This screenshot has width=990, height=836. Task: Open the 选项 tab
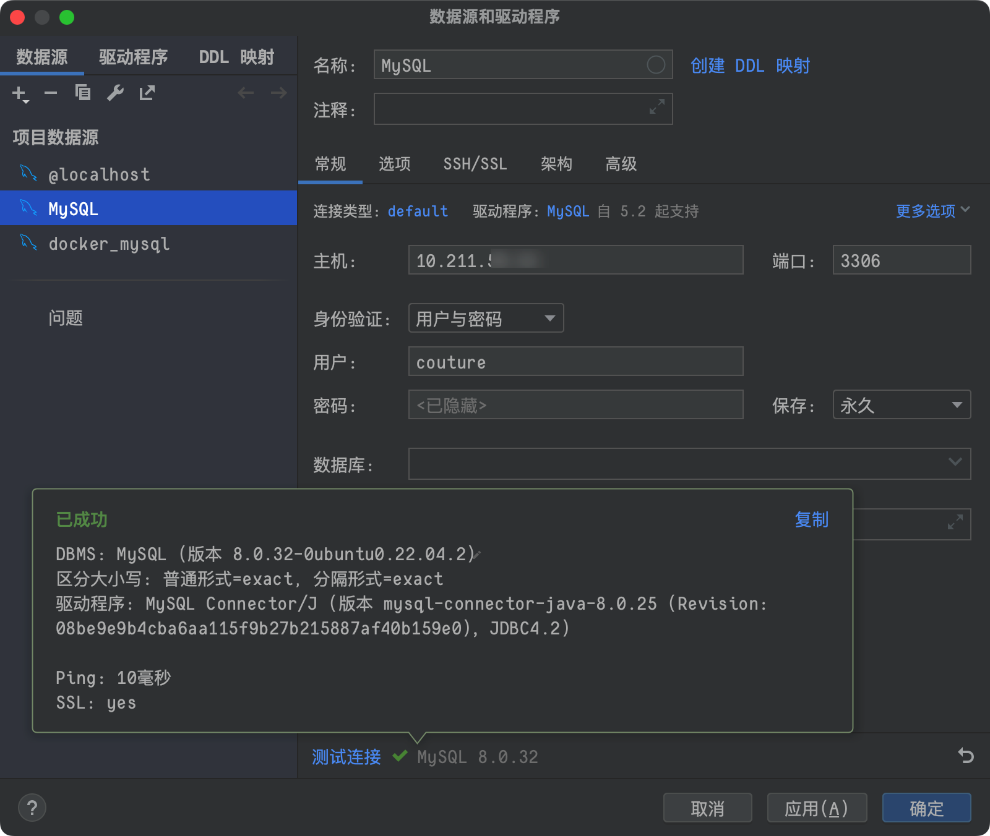click(x=395, y=164)
